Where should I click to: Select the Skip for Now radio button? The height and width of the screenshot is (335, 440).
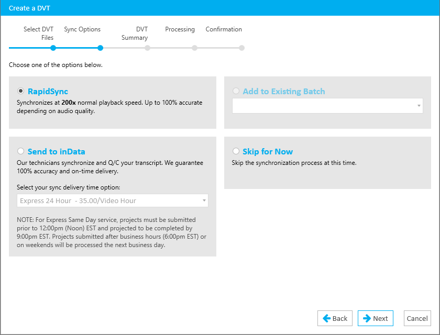(236, 151)
